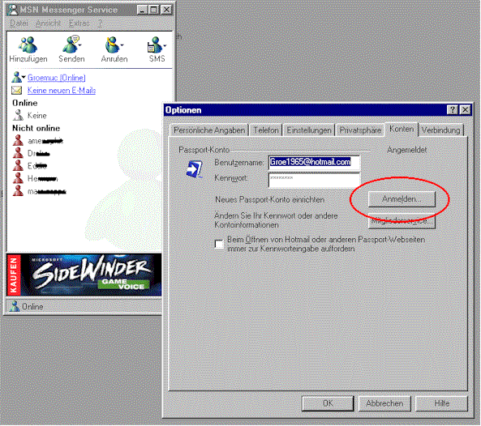Click the Online status icon in status bar

(x=14, y=306)
